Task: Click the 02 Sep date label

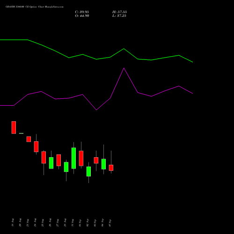Action: click(88, 222)
